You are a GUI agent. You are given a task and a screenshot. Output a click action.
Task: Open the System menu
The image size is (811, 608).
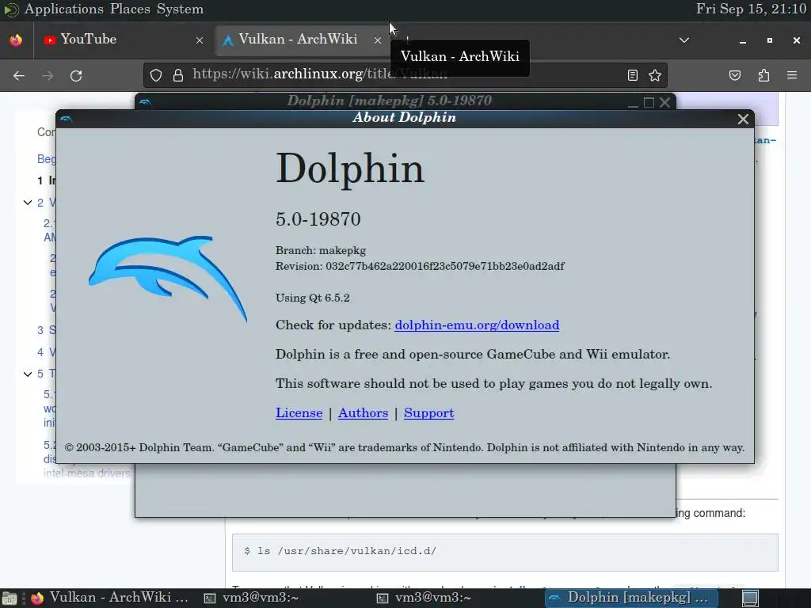click(x=180, y=9)
